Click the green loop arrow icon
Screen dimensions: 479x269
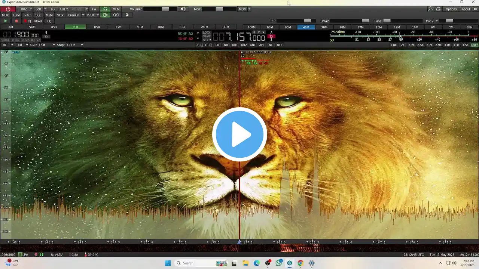click(x=105, y=15)
